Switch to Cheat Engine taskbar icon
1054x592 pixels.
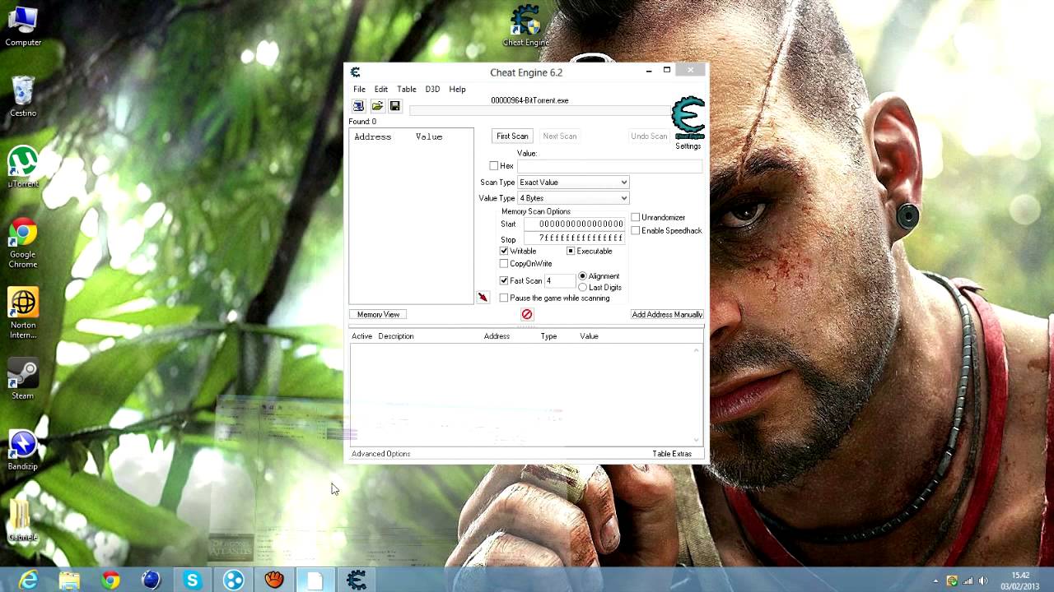pyautogui.click(x=356, y=580)
